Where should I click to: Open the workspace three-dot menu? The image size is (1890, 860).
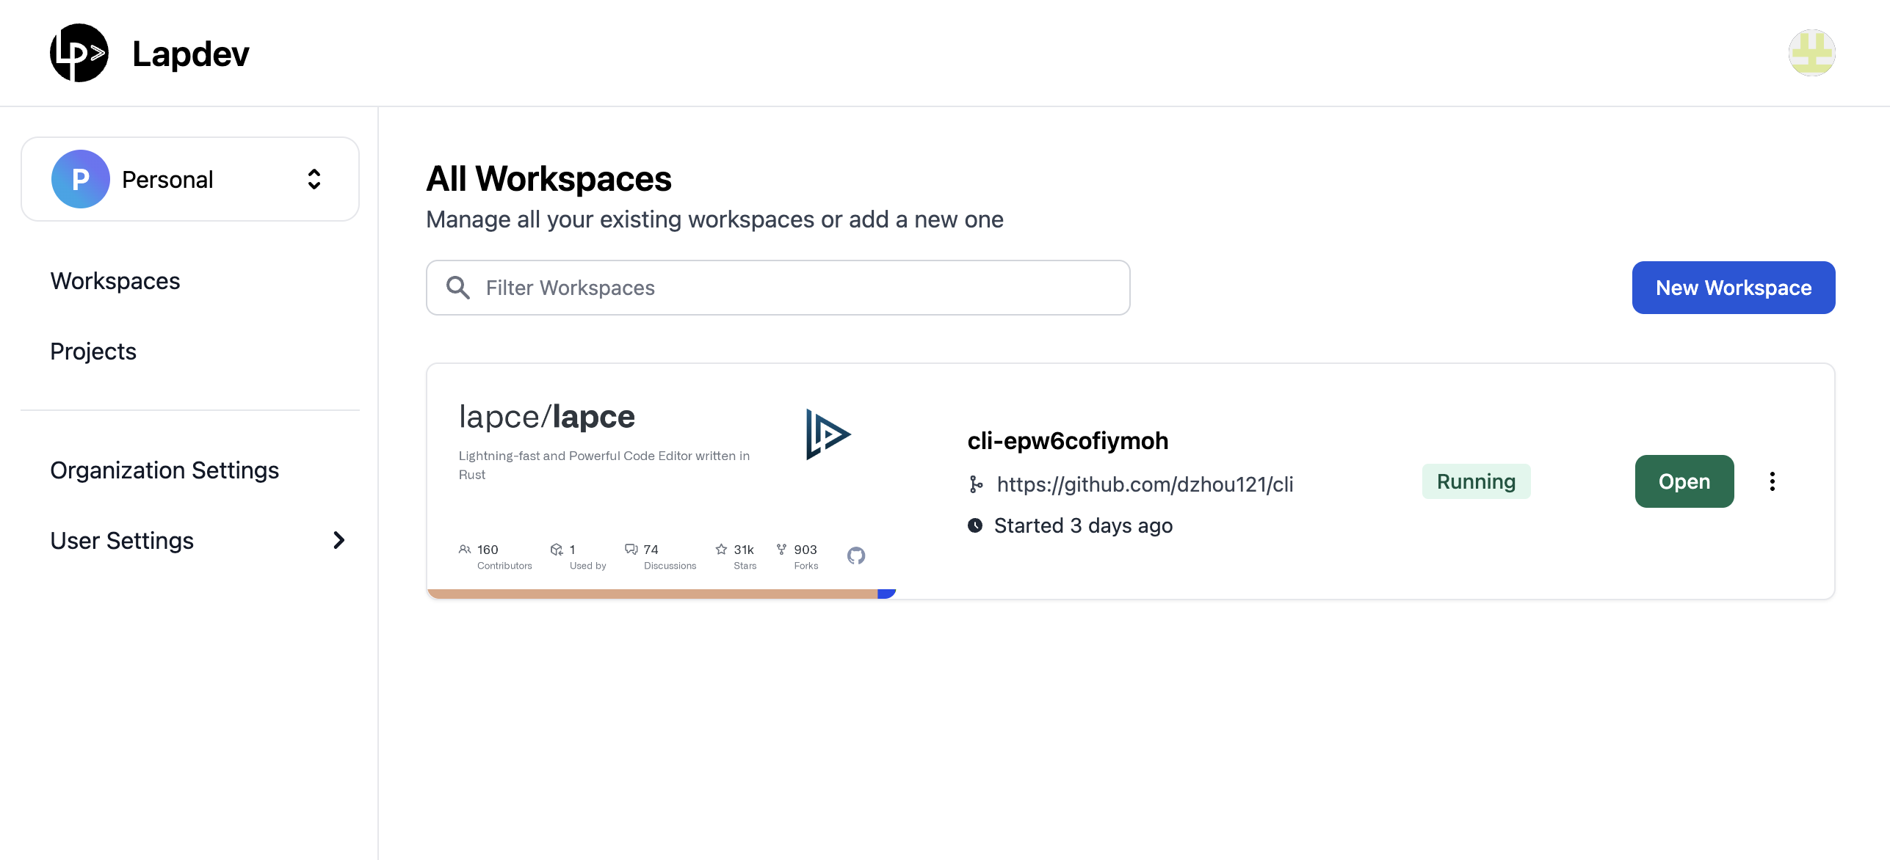click(1772, 481)
